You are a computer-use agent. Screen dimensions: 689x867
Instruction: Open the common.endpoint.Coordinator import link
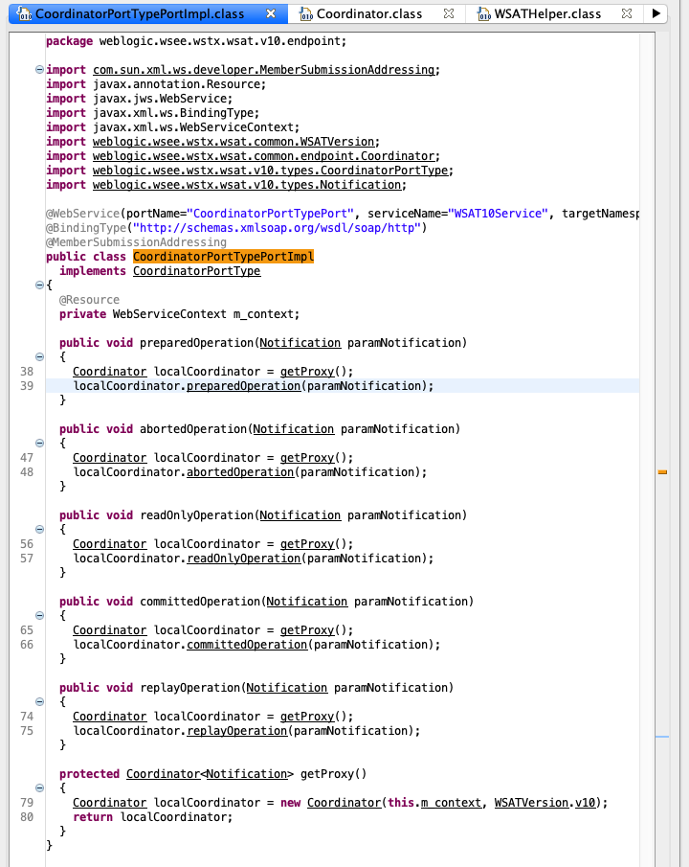pyautogui.click(x=263, y=156)
